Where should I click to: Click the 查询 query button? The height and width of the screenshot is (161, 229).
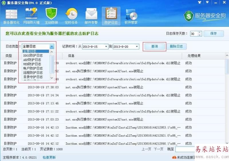(x=155, y=47)
